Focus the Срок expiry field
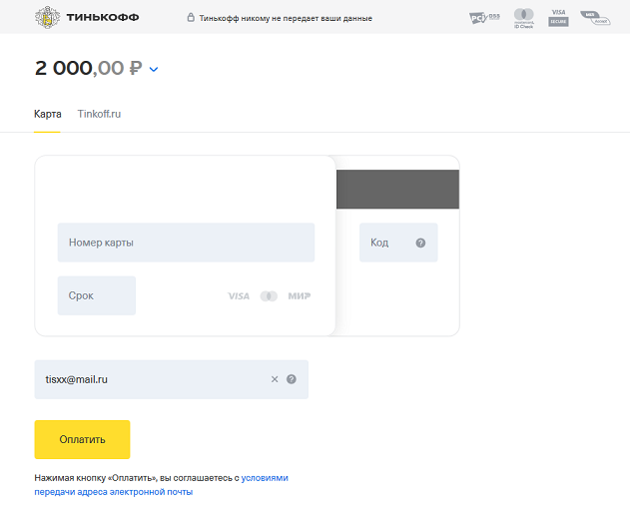The image size is (630, 511). coord(97,295)
